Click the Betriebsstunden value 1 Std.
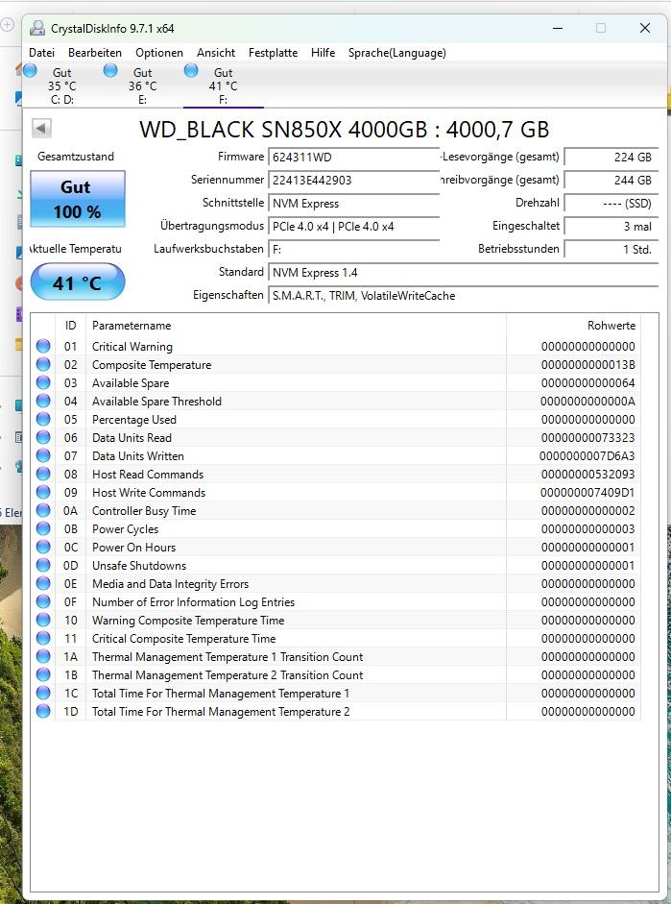The image size is (671, 904). point(611,249)
